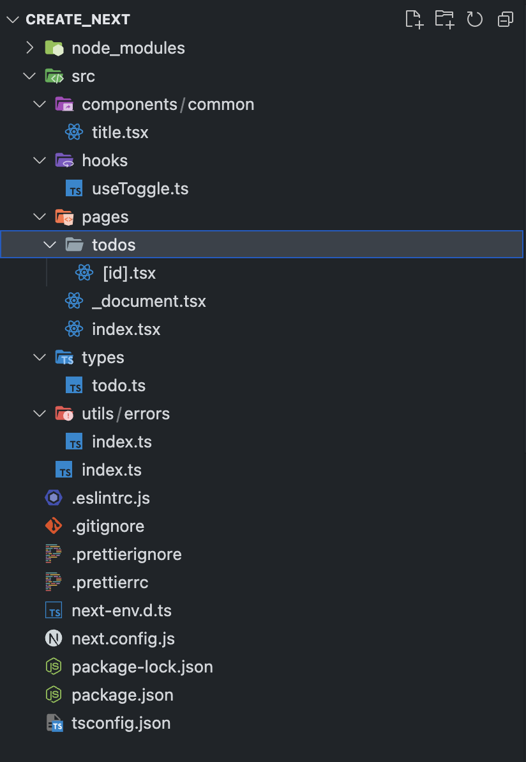
Task: Click the React icon beside title.tsx
Action: click(74, 132)
